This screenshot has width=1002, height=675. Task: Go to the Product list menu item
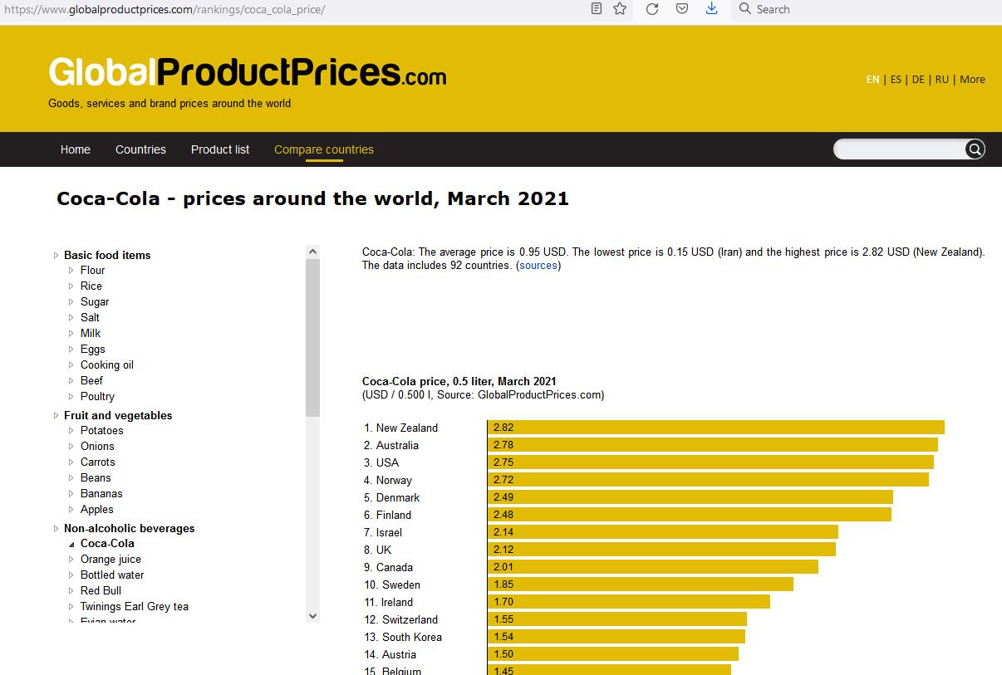tap(220, 149)
